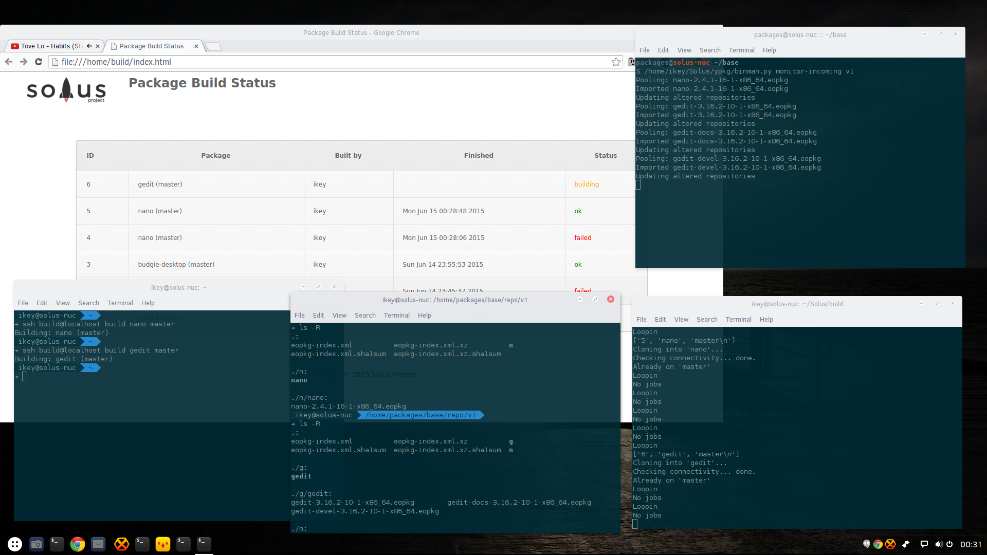Open a new Chrome tab
Image resolution: width=987 pixels, height=555 pixels.
tap(213, 46)
